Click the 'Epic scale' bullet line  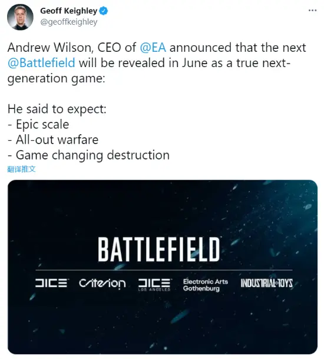click(x=38, y=124)
